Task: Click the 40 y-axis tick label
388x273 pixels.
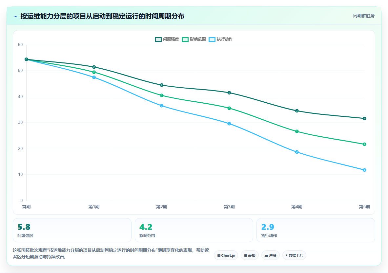Action: (x=20, y=97)
